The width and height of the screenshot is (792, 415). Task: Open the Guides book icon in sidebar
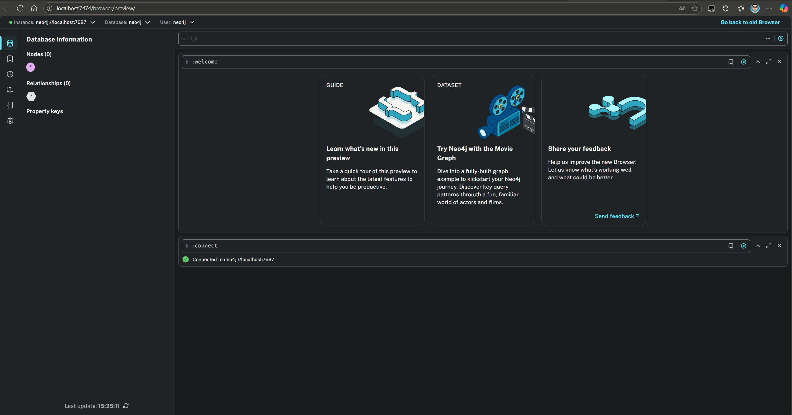[10, 90]
